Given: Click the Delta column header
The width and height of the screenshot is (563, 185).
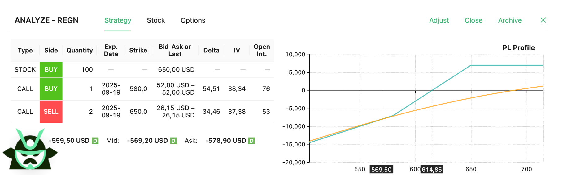Looking at the screenshot, I should (211, 50).
